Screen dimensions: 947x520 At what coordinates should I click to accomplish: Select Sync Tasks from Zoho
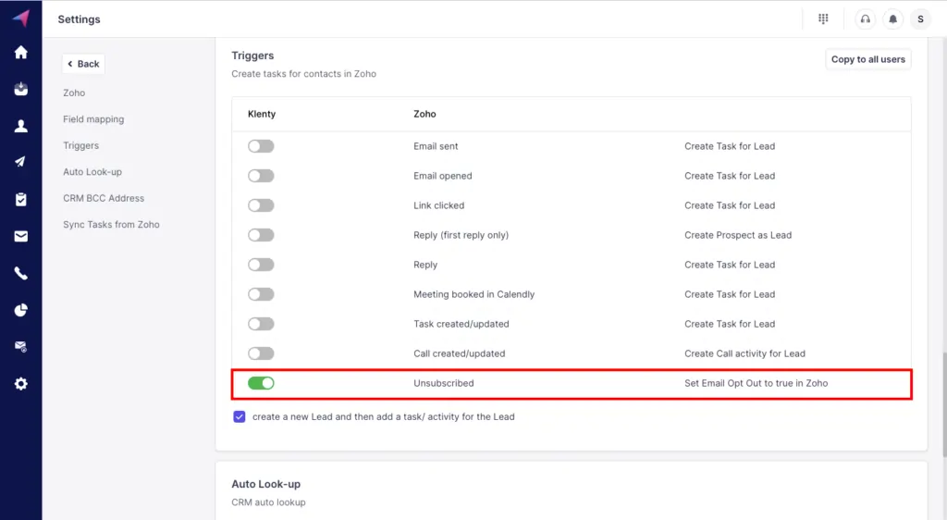(x=111, y=224)
